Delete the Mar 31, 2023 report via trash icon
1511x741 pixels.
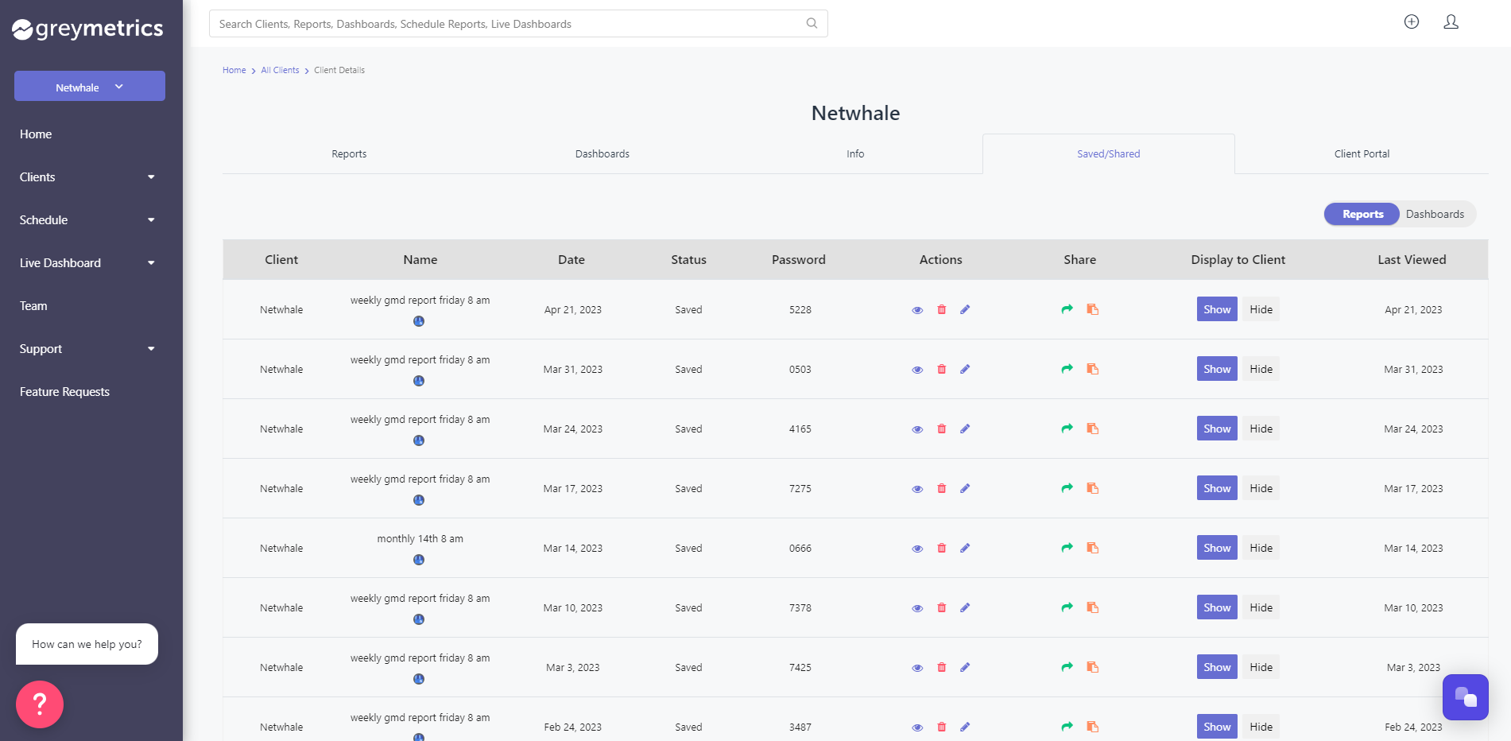[x=941, y=369]
